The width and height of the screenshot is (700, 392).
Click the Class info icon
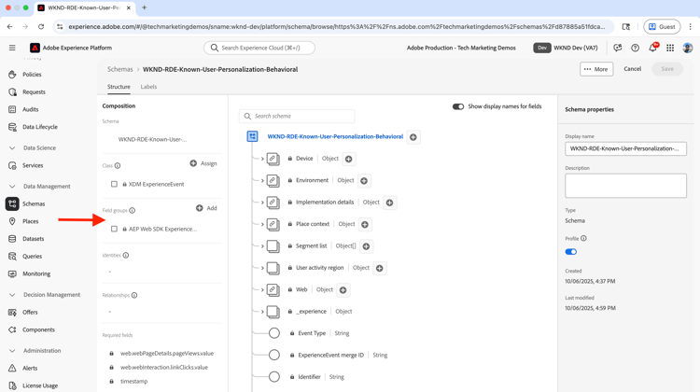coord(118,165)
